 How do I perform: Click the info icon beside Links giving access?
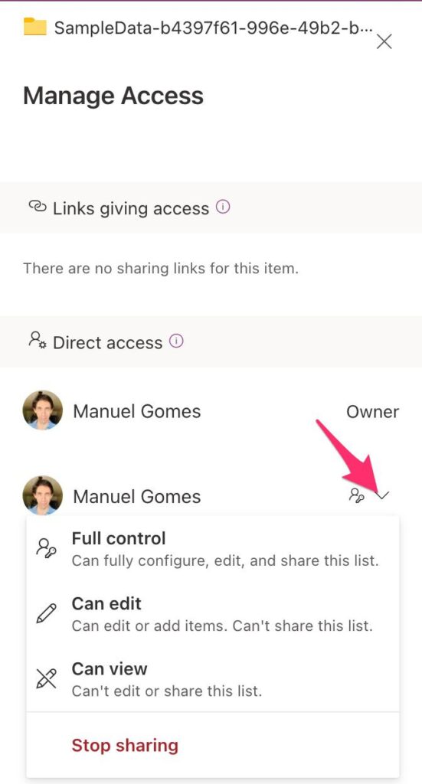223,207
